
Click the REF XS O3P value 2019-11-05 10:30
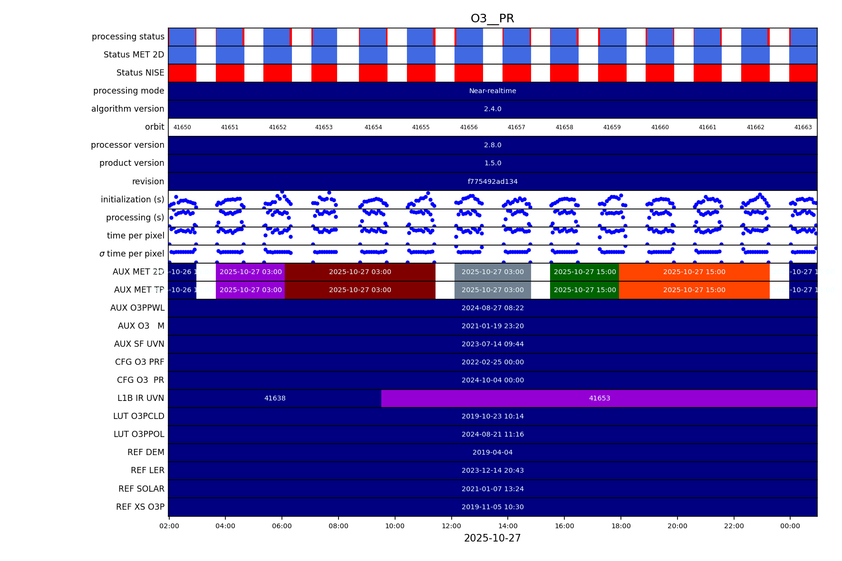(x=493, y=507)
